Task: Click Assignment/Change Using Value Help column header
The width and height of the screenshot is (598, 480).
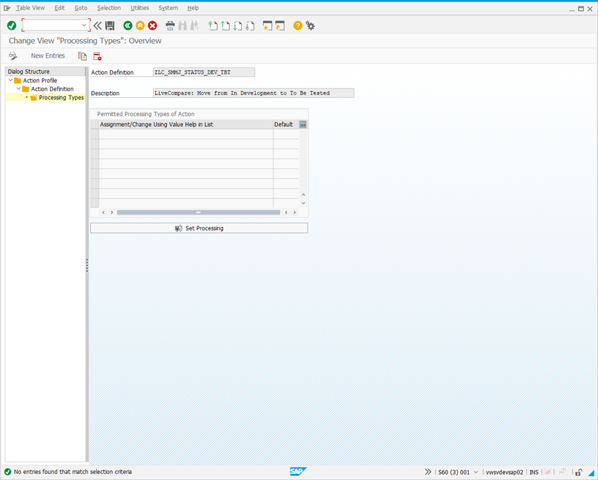Action: tap(186, 124)
